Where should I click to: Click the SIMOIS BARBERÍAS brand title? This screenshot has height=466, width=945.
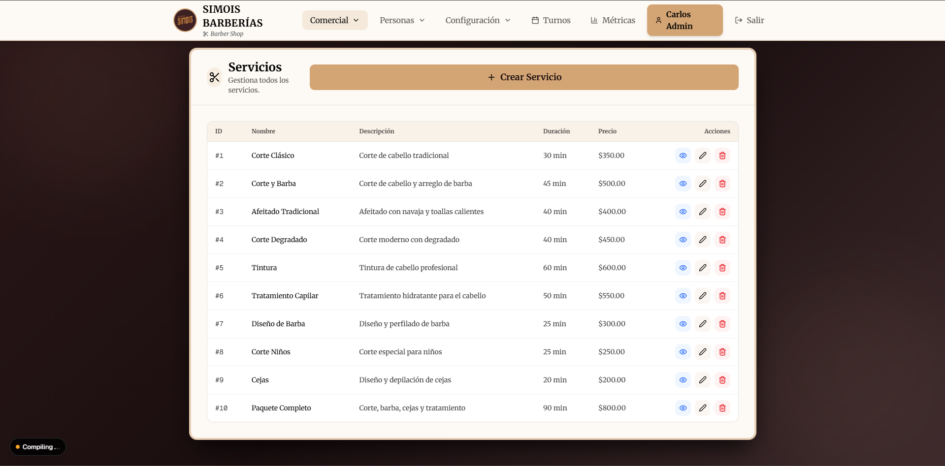(232, 16)
